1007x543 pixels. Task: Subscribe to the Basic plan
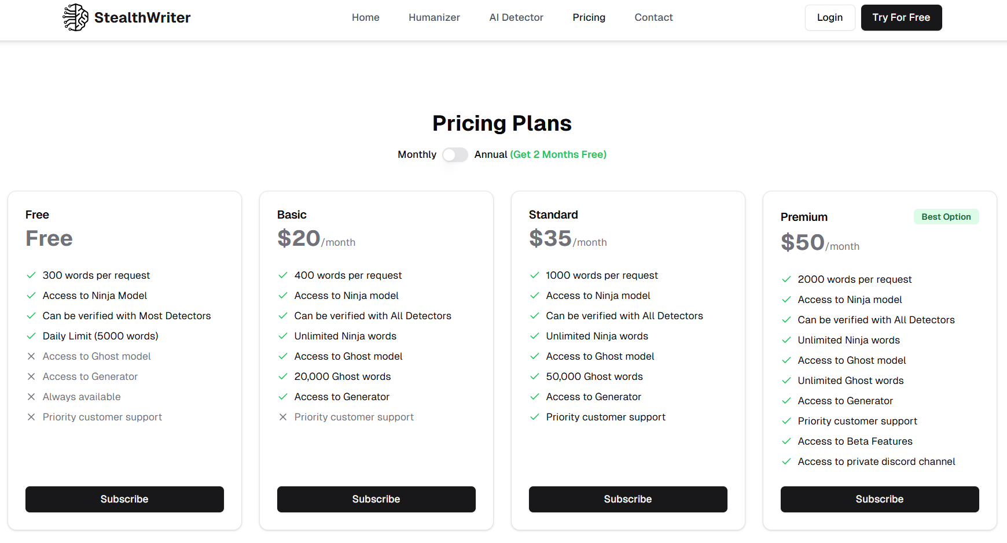pyautogui.click(x=376, y=499)
